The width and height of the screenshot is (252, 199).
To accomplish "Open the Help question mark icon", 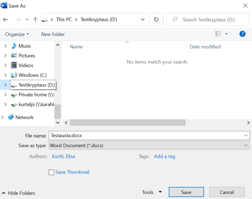I will (x=242, y=34).
